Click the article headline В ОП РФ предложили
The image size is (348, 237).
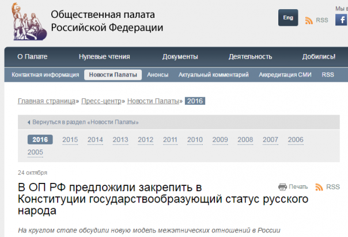[x=163, y=199]
